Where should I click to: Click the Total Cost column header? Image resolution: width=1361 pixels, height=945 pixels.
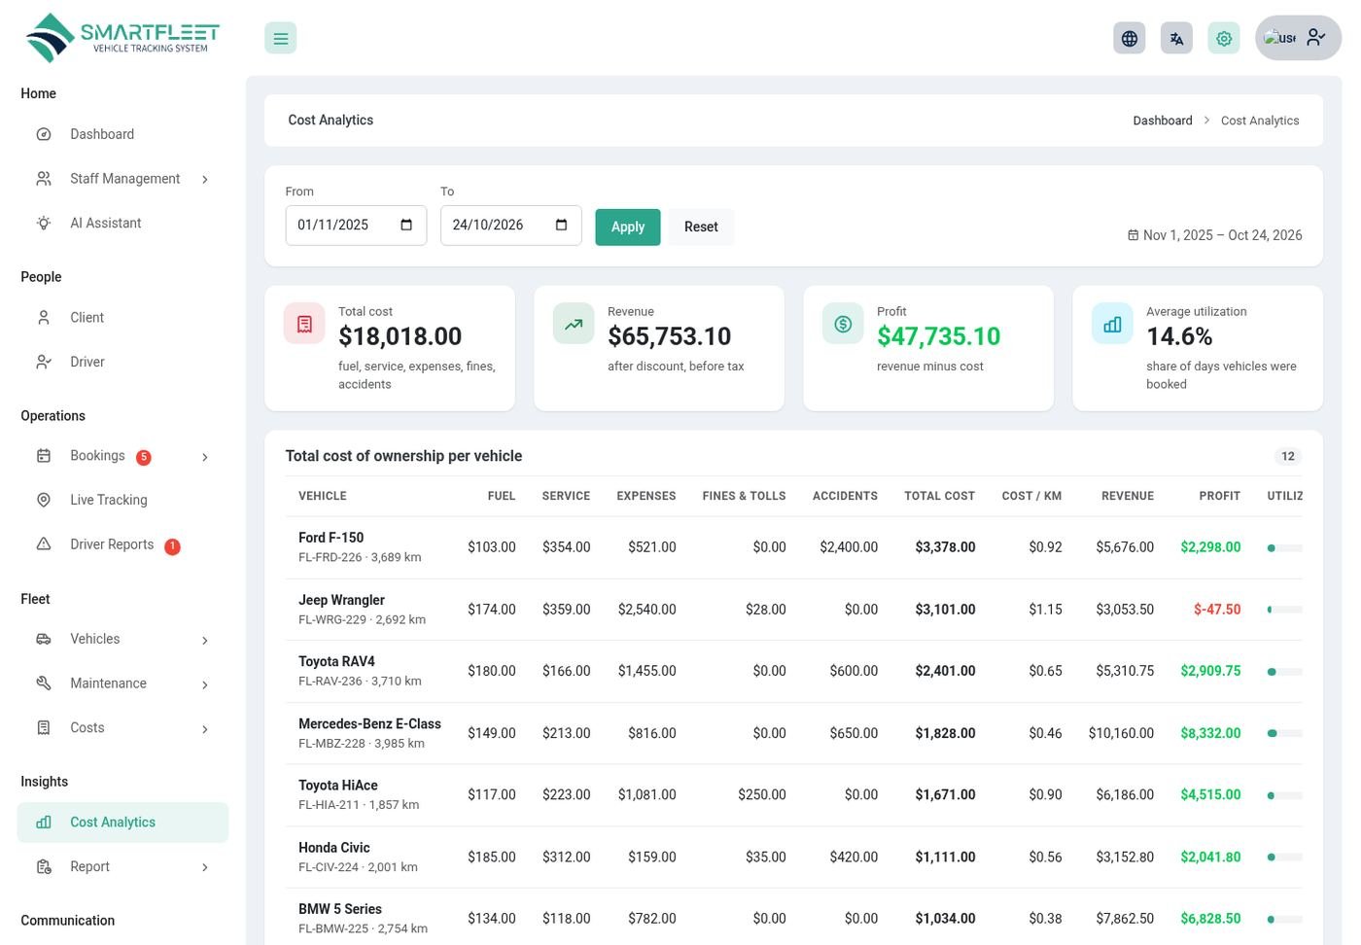pos(939,496)
